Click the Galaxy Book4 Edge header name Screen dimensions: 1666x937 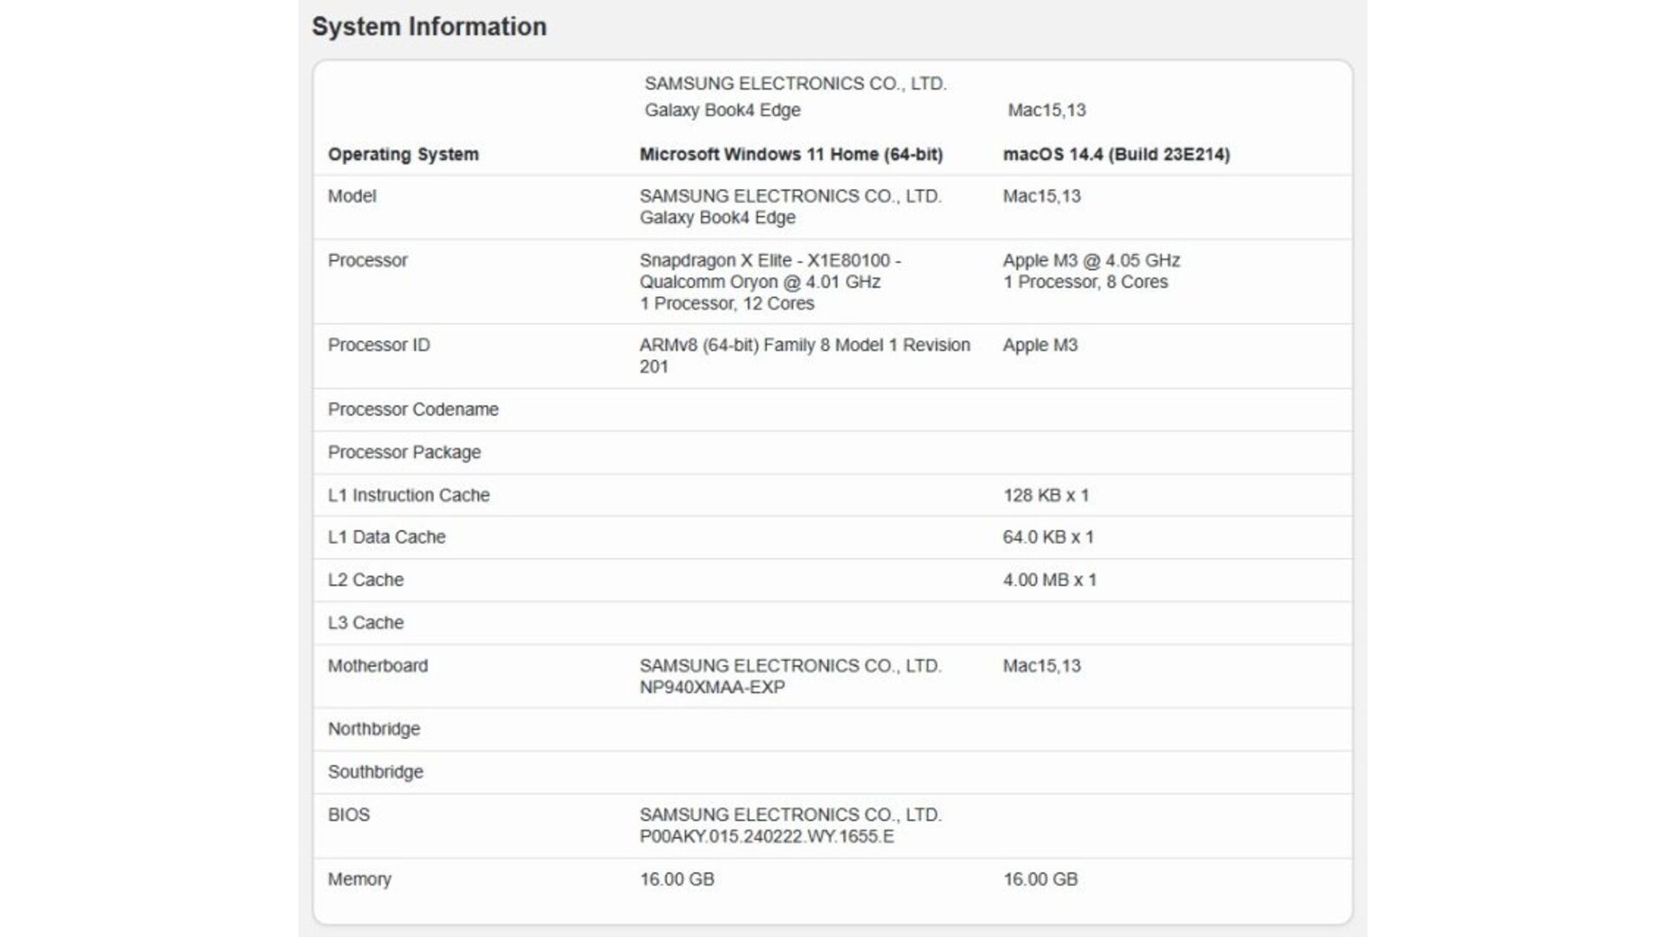pyautogui.click(x=722, y=110)
